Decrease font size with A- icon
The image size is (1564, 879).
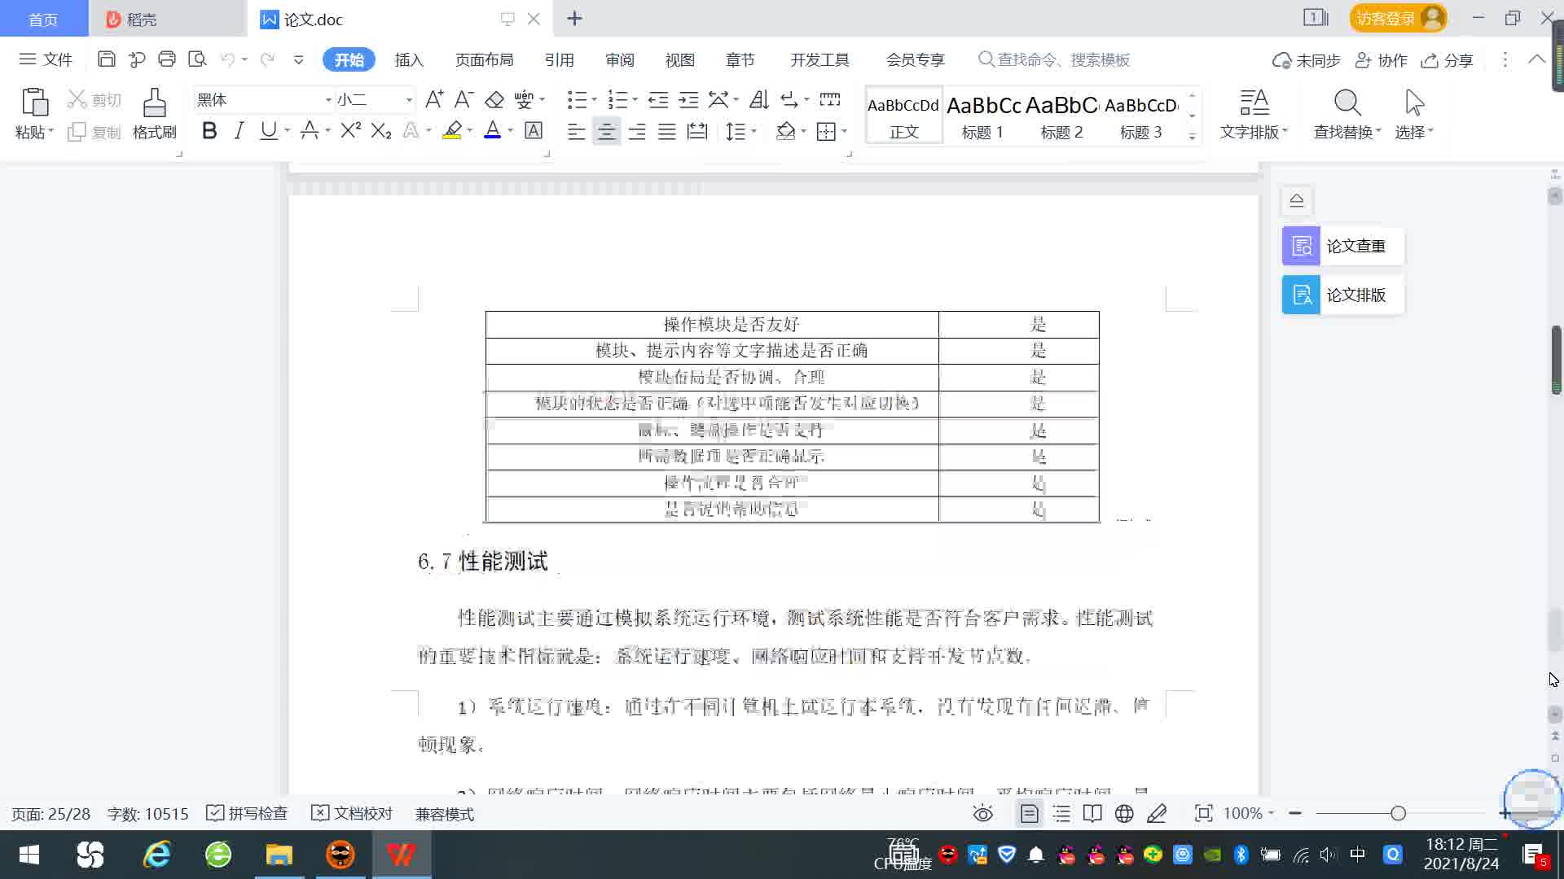(x=463, y=99)
